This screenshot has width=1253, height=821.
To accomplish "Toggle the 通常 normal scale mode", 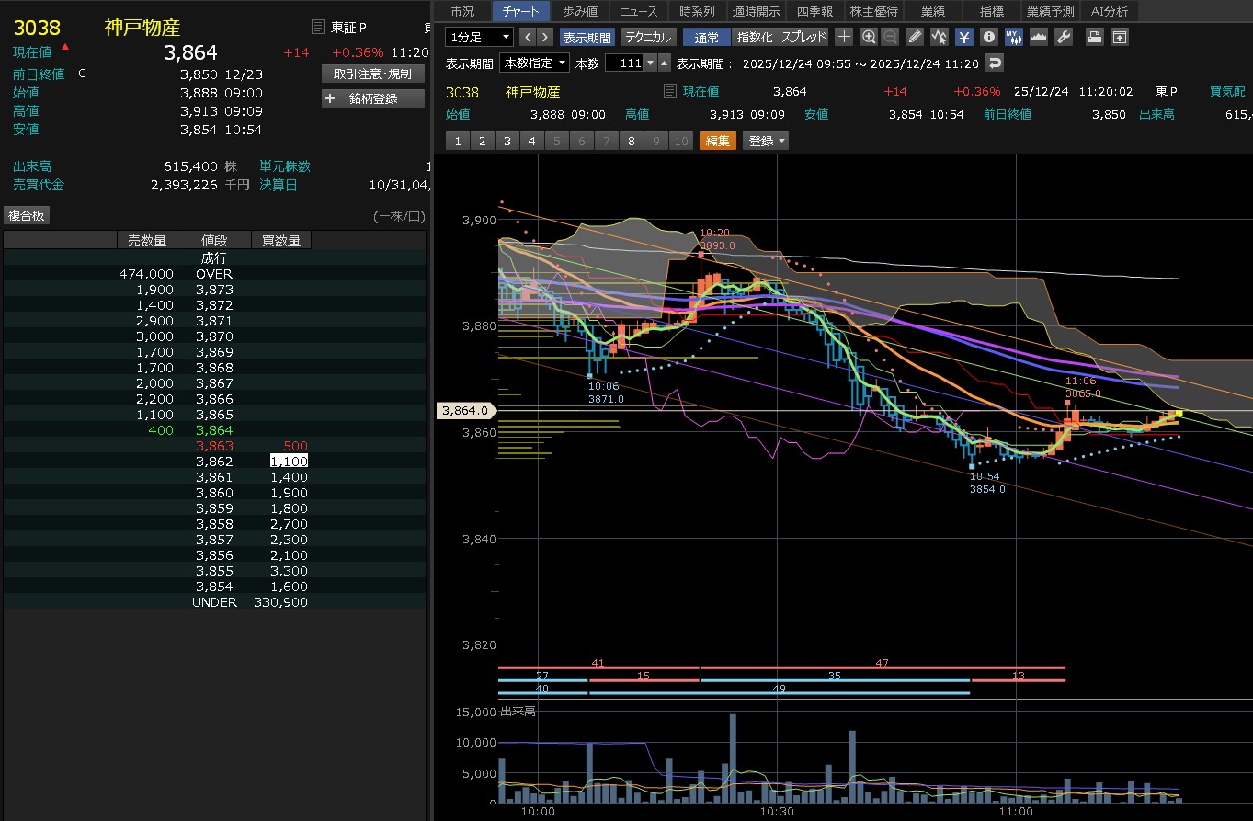I will click(x=706, y=37).
